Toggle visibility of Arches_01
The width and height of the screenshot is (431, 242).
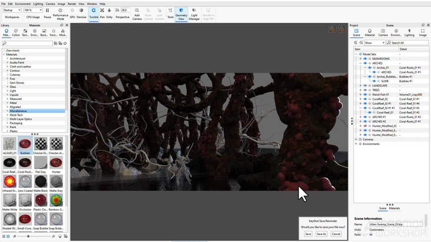[x=370, y=68]
